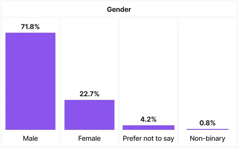Viewport: 238px width, 148px height.
Task: Click empty space above the 4.2% label
Action: coord(148,67)
